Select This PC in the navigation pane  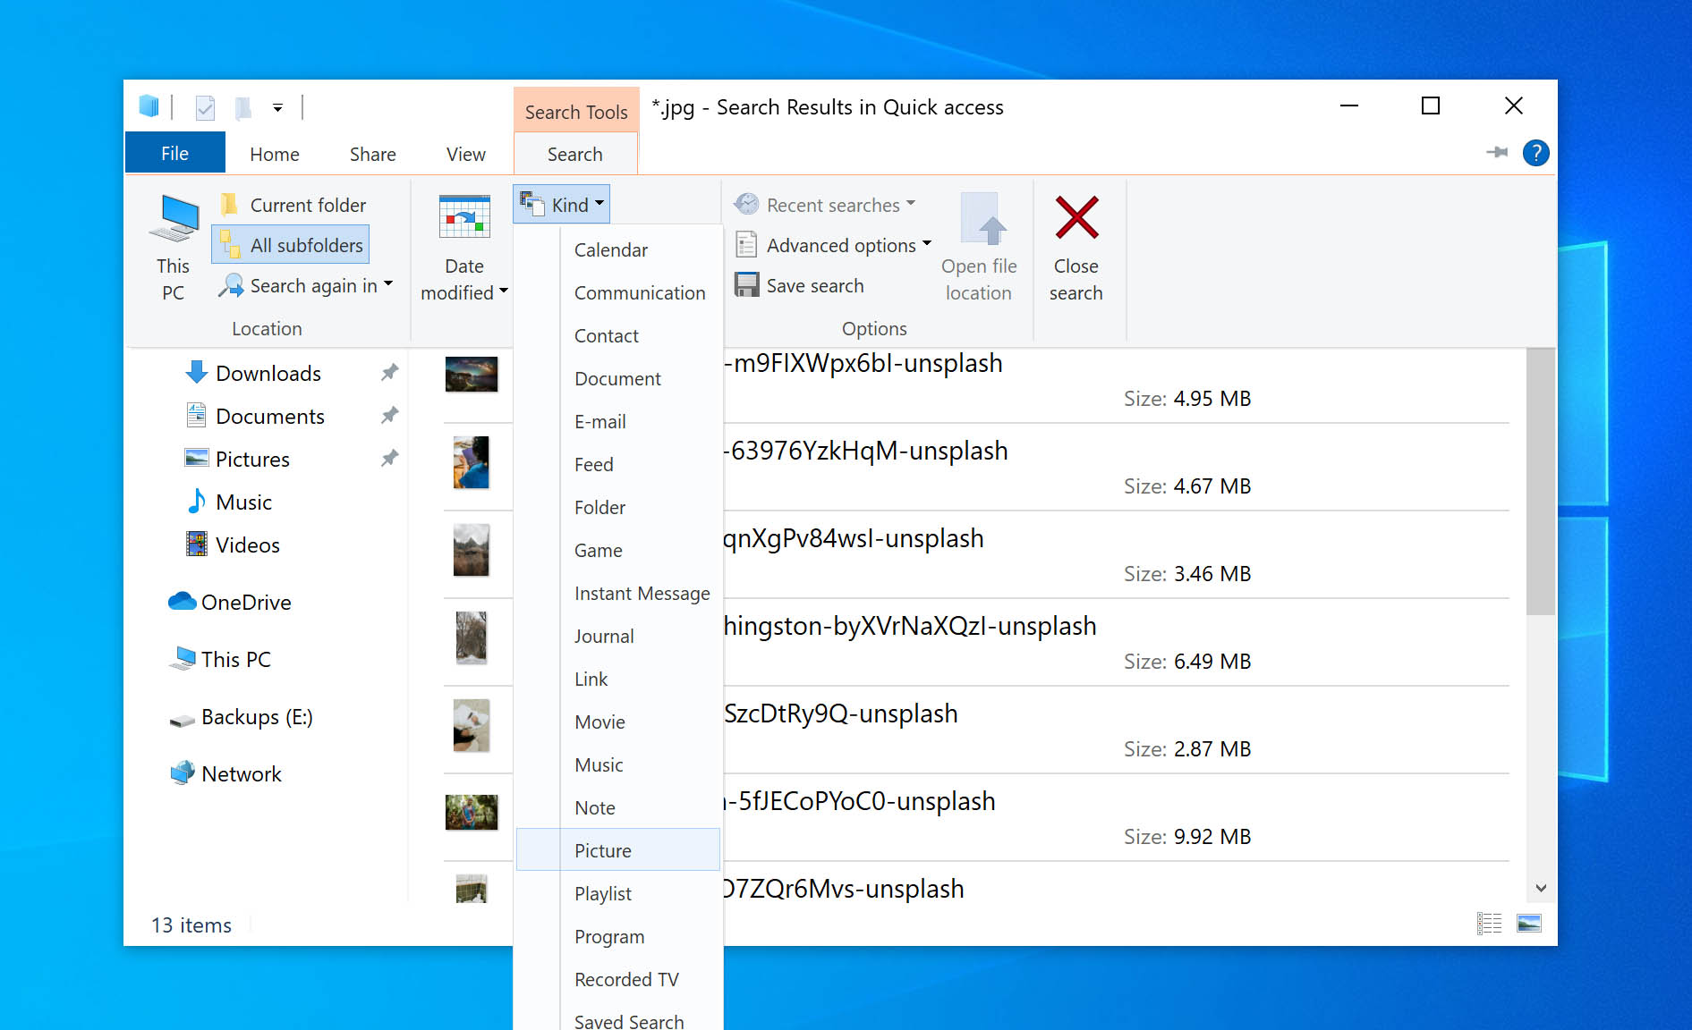220,660
